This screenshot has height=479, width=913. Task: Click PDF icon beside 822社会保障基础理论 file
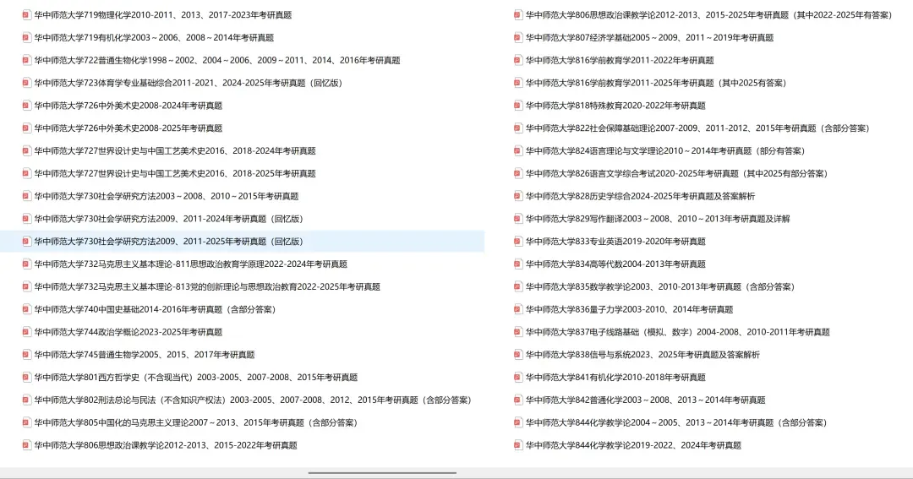517,128
